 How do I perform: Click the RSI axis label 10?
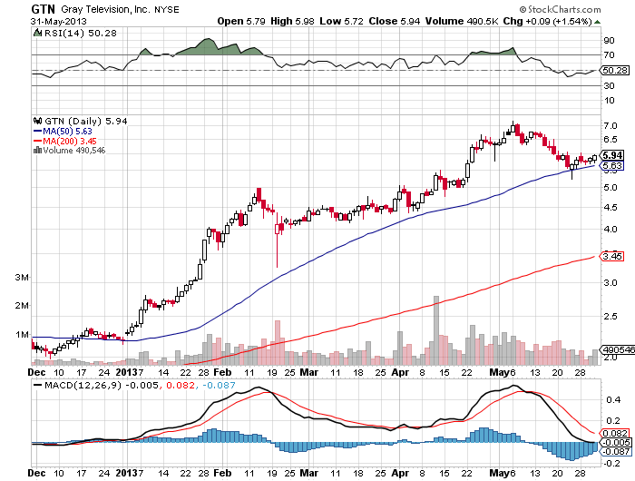click(609, 101)
